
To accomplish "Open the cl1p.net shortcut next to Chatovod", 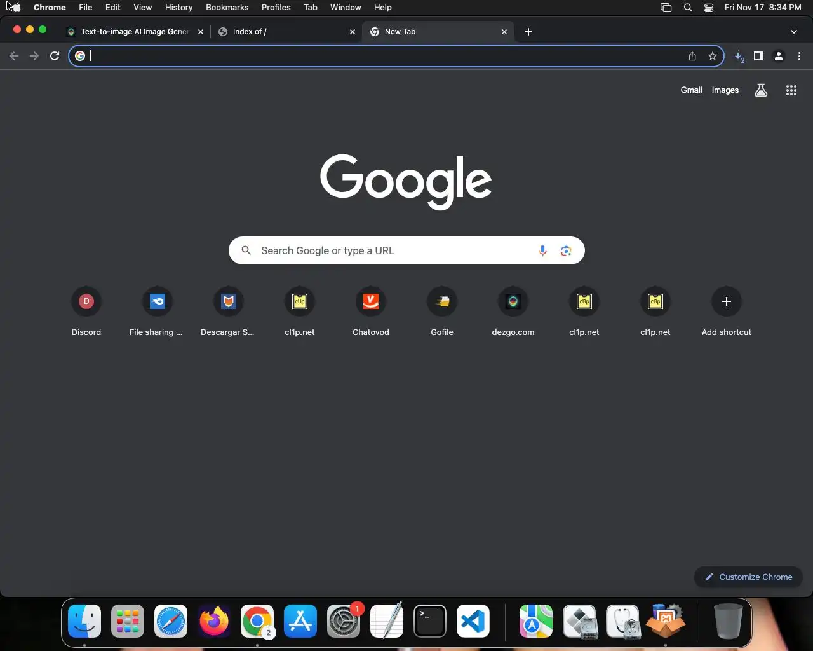I will tap(300, 312).
